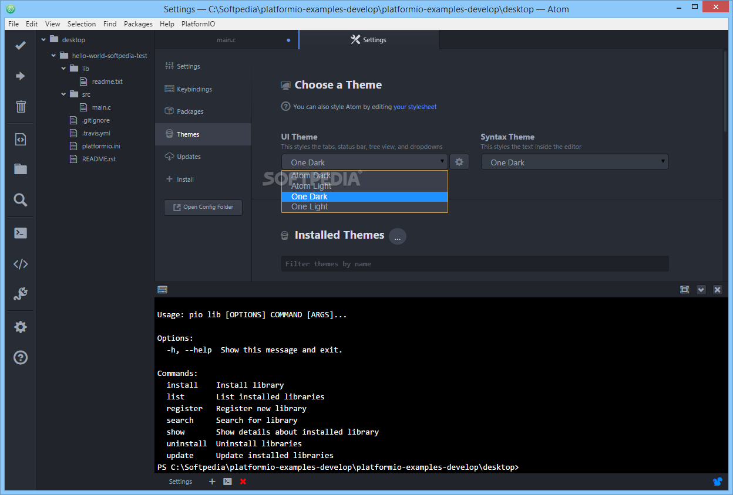The height and width of the screenshot is (495, 733).
Task: Open the Syntax Theme dropdown
Action: pos(574,162)
